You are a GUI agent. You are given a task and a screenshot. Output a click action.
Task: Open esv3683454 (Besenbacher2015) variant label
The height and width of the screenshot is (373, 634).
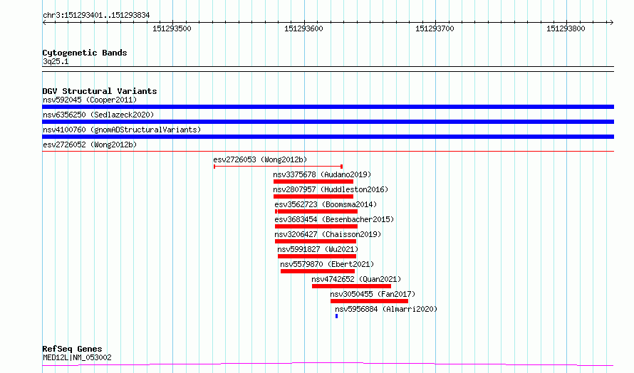334,219
